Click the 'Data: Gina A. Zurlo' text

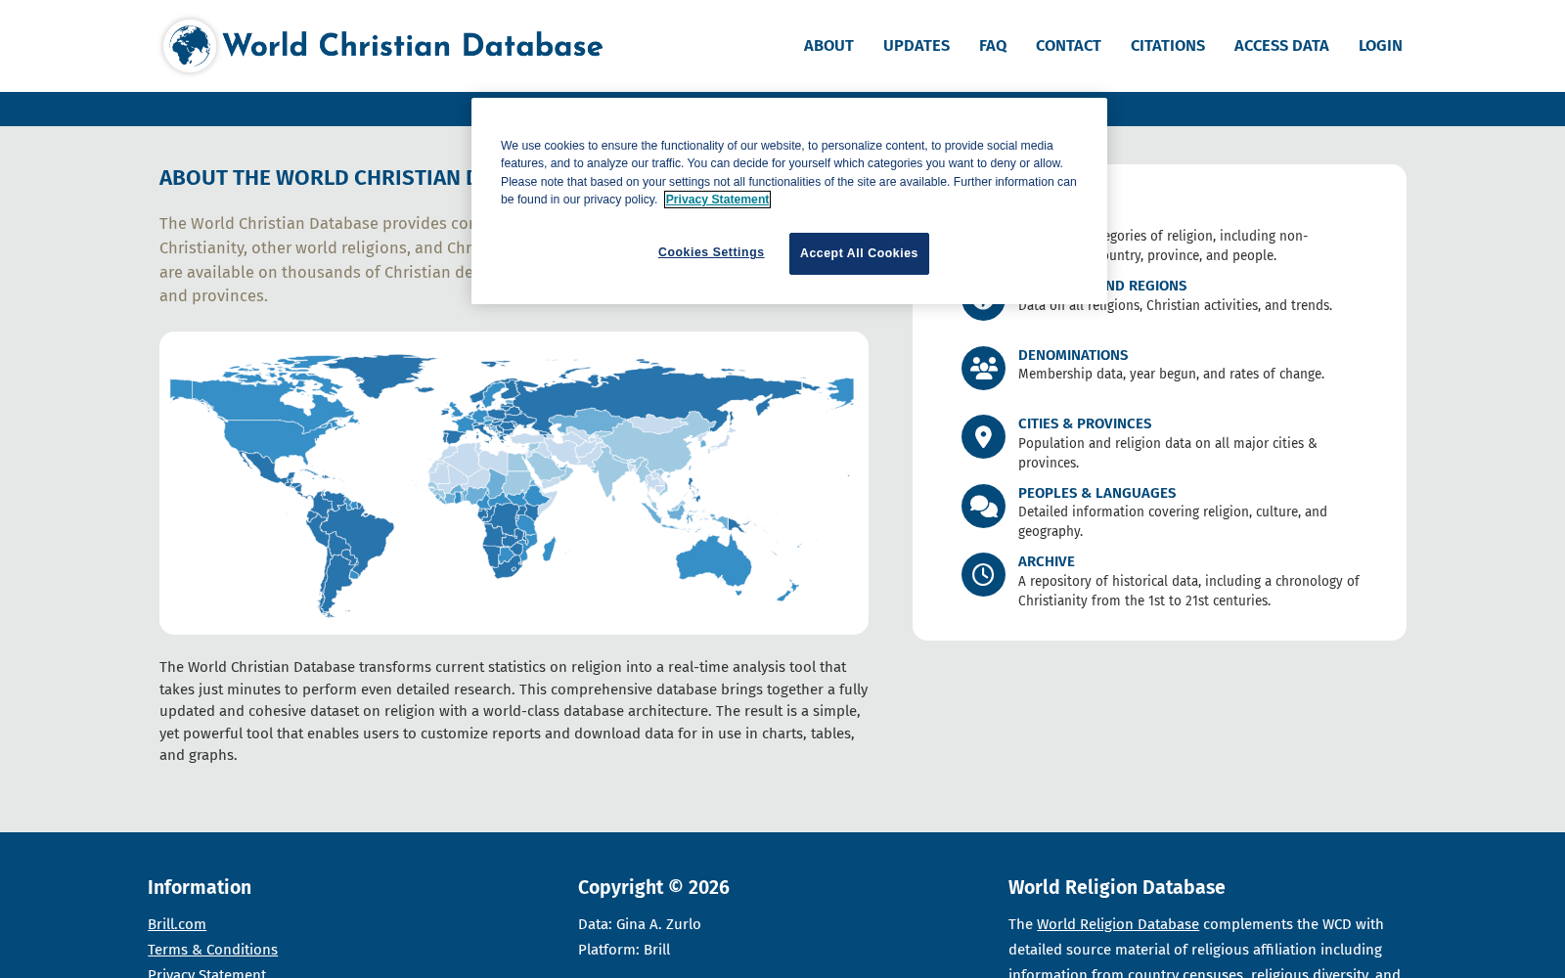tap(640, 924)
